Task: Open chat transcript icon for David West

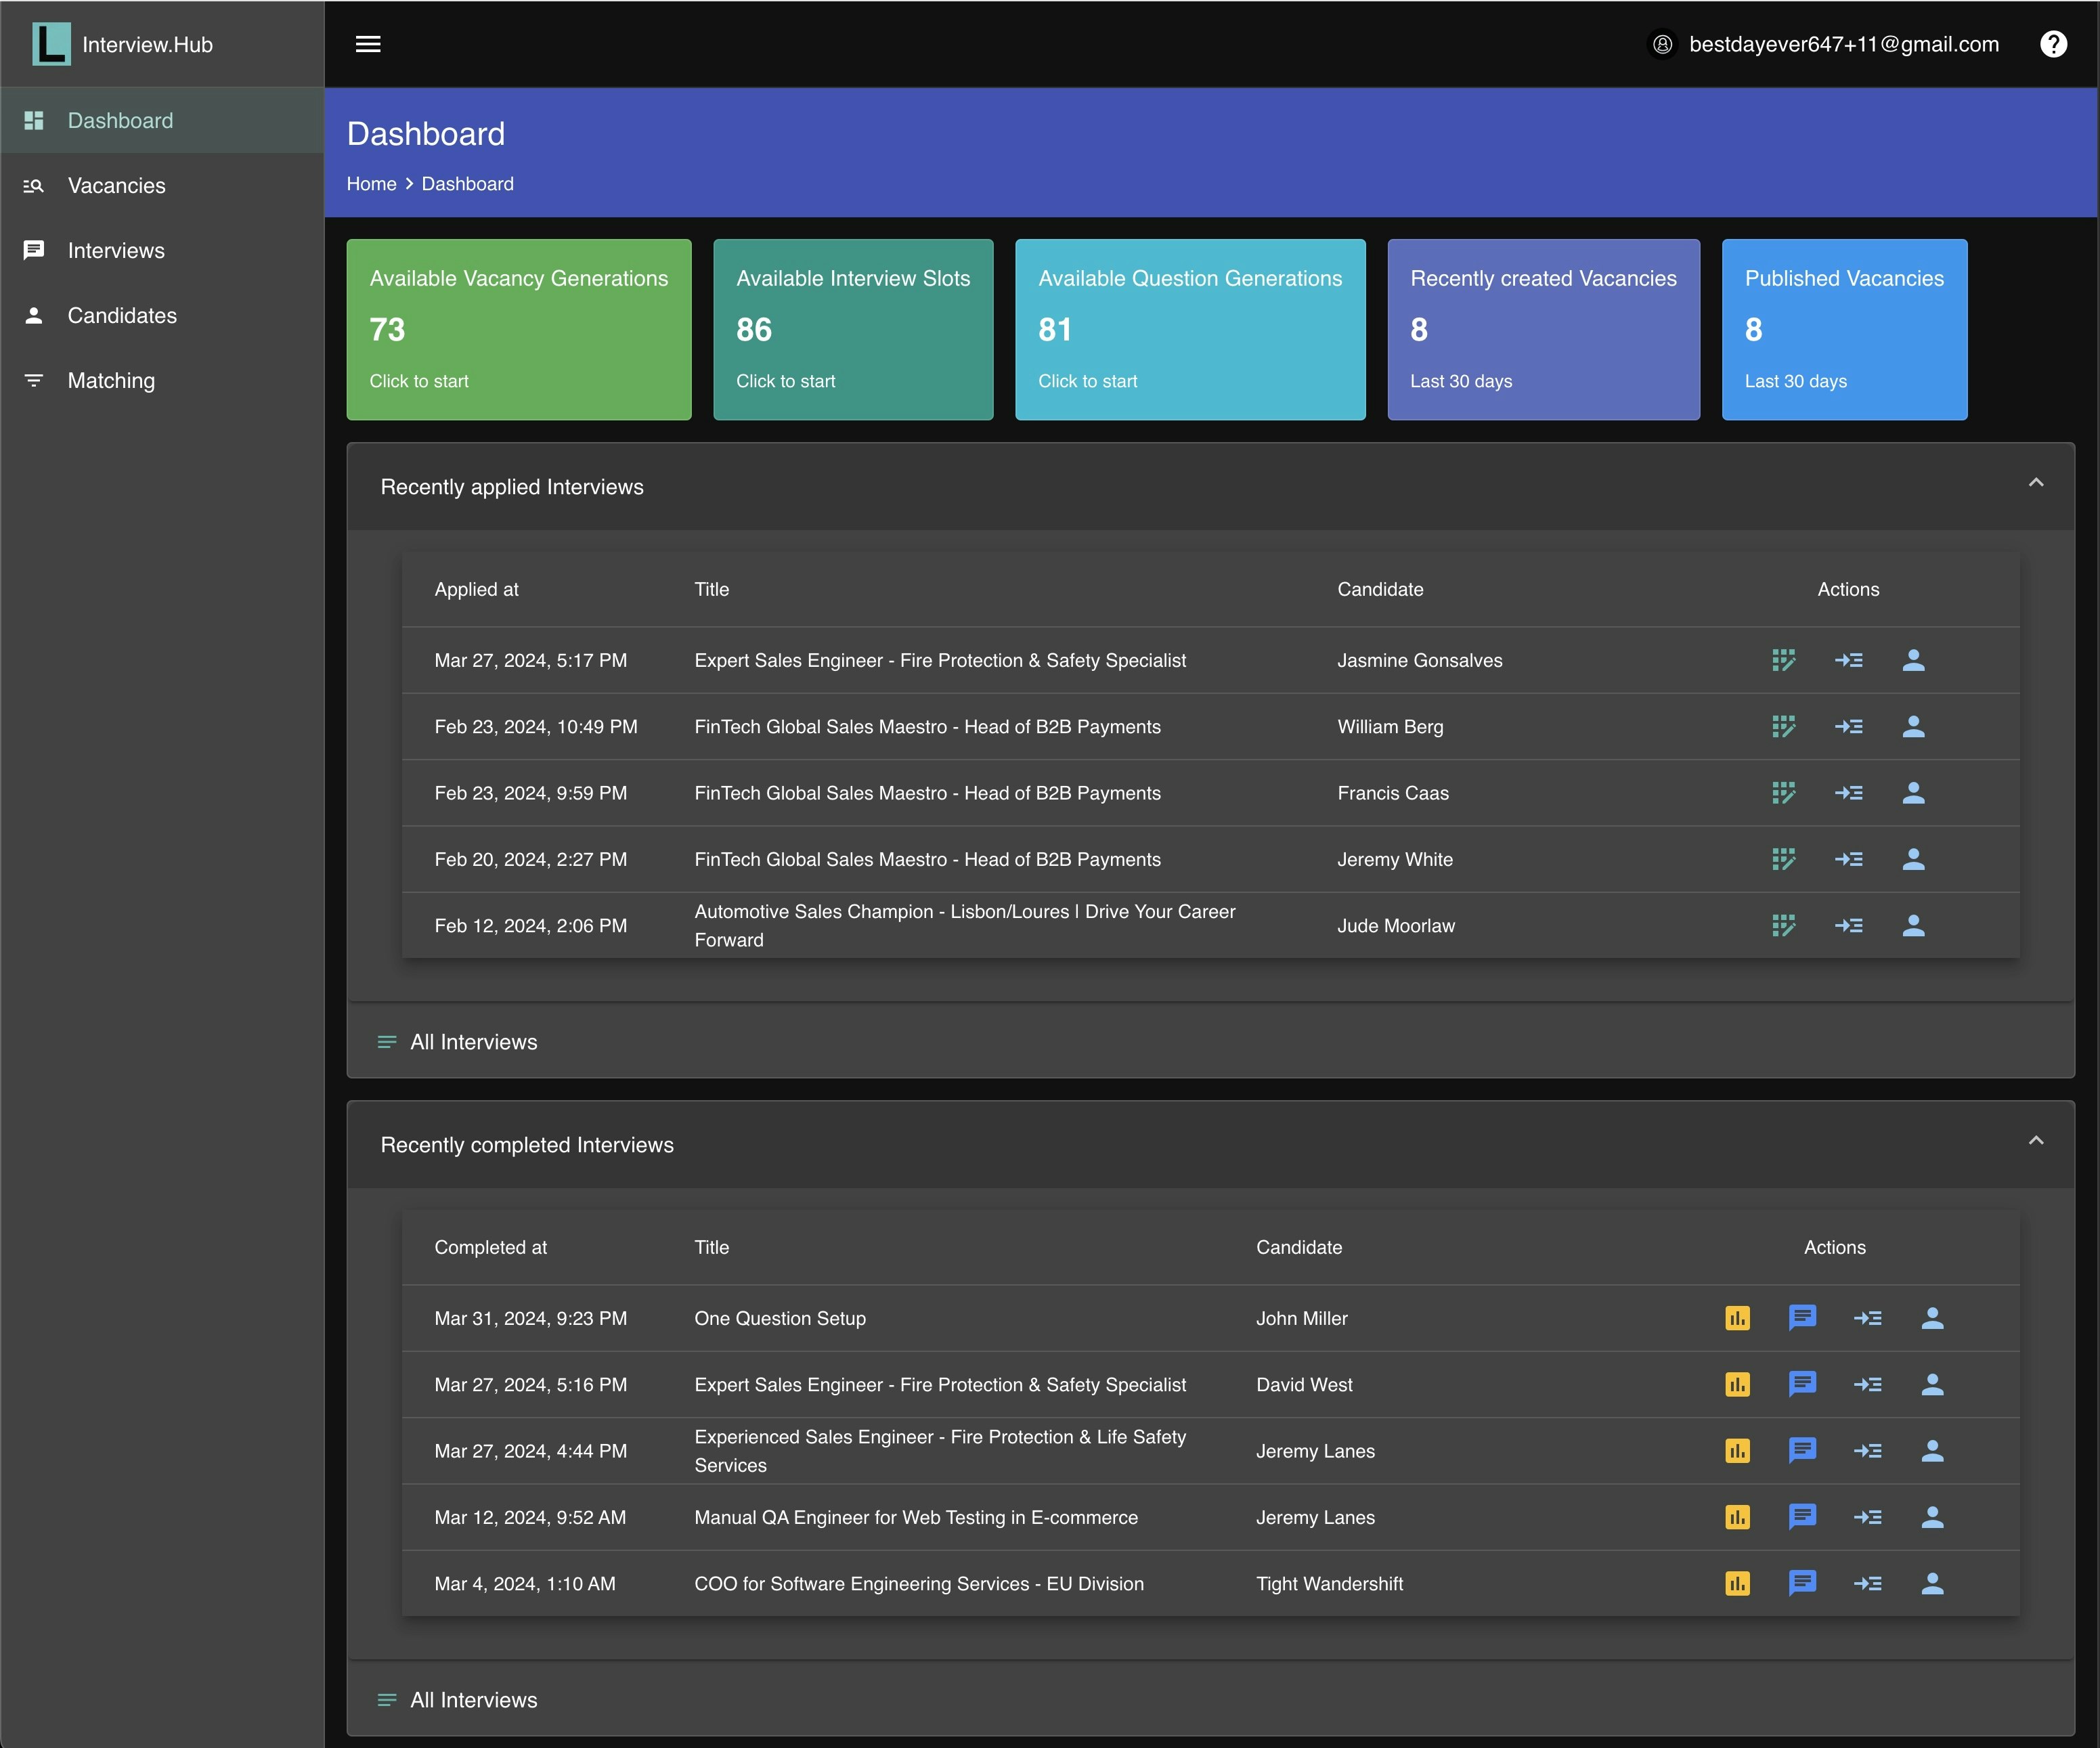Action: click(1802, 1384)
